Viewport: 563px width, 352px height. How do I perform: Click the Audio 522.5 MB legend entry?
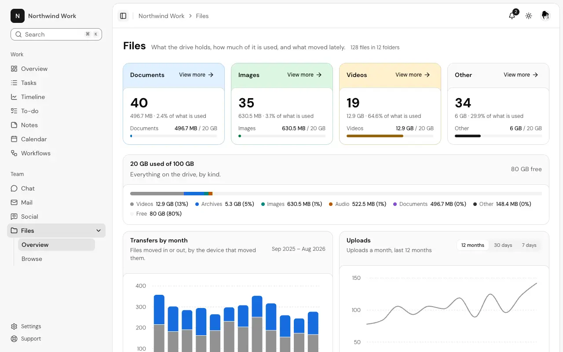point(358,204)
